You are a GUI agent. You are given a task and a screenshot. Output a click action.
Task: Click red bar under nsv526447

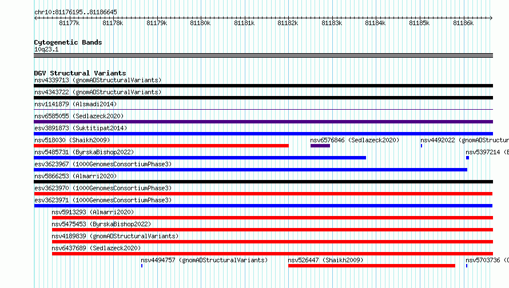pyautogui.click(x=372, y=266)
